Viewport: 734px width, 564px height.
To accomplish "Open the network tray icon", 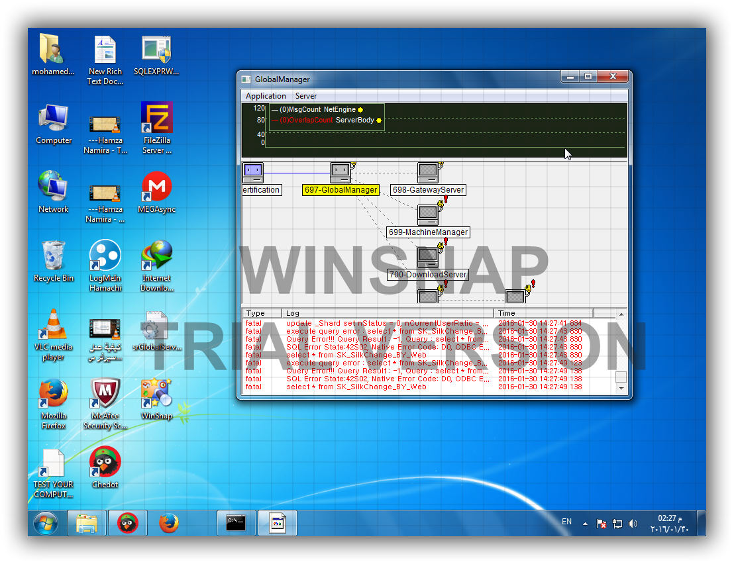I will click(617, 524).
